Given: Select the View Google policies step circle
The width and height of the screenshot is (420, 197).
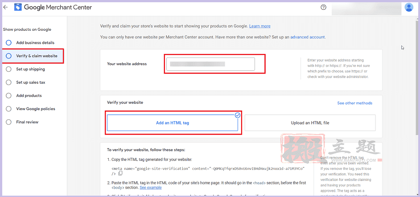Looking at the screenshot, I should (8, 109).
